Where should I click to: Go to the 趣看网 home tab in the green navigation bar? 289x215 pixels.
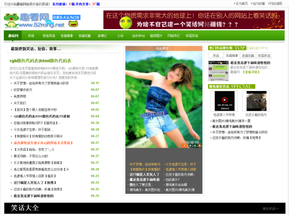pyautogui.click(x=13, y=36)
